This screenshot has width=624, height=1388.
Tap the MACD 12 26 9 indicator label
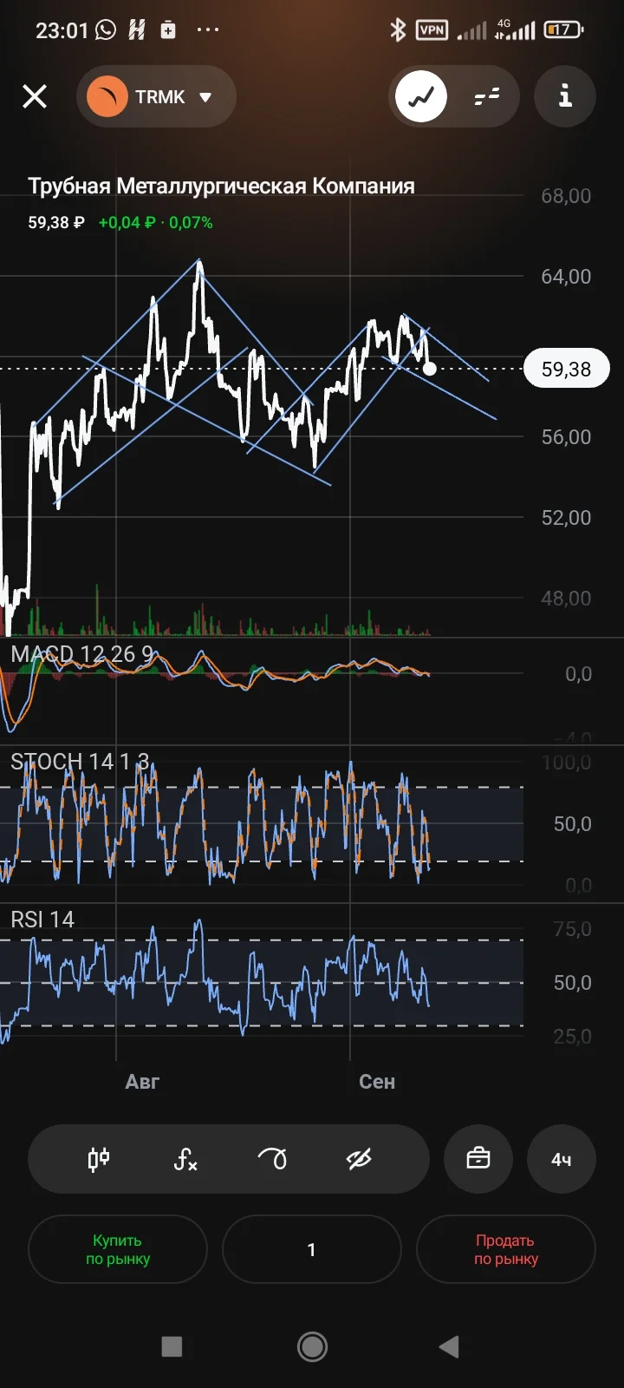81,654
